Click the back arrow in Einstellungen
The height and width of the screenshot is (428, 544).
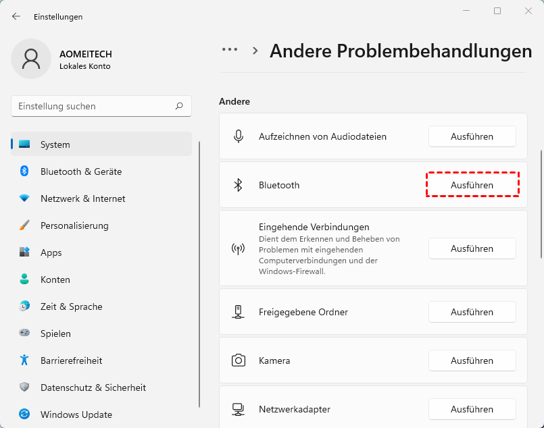click(16, 16)
